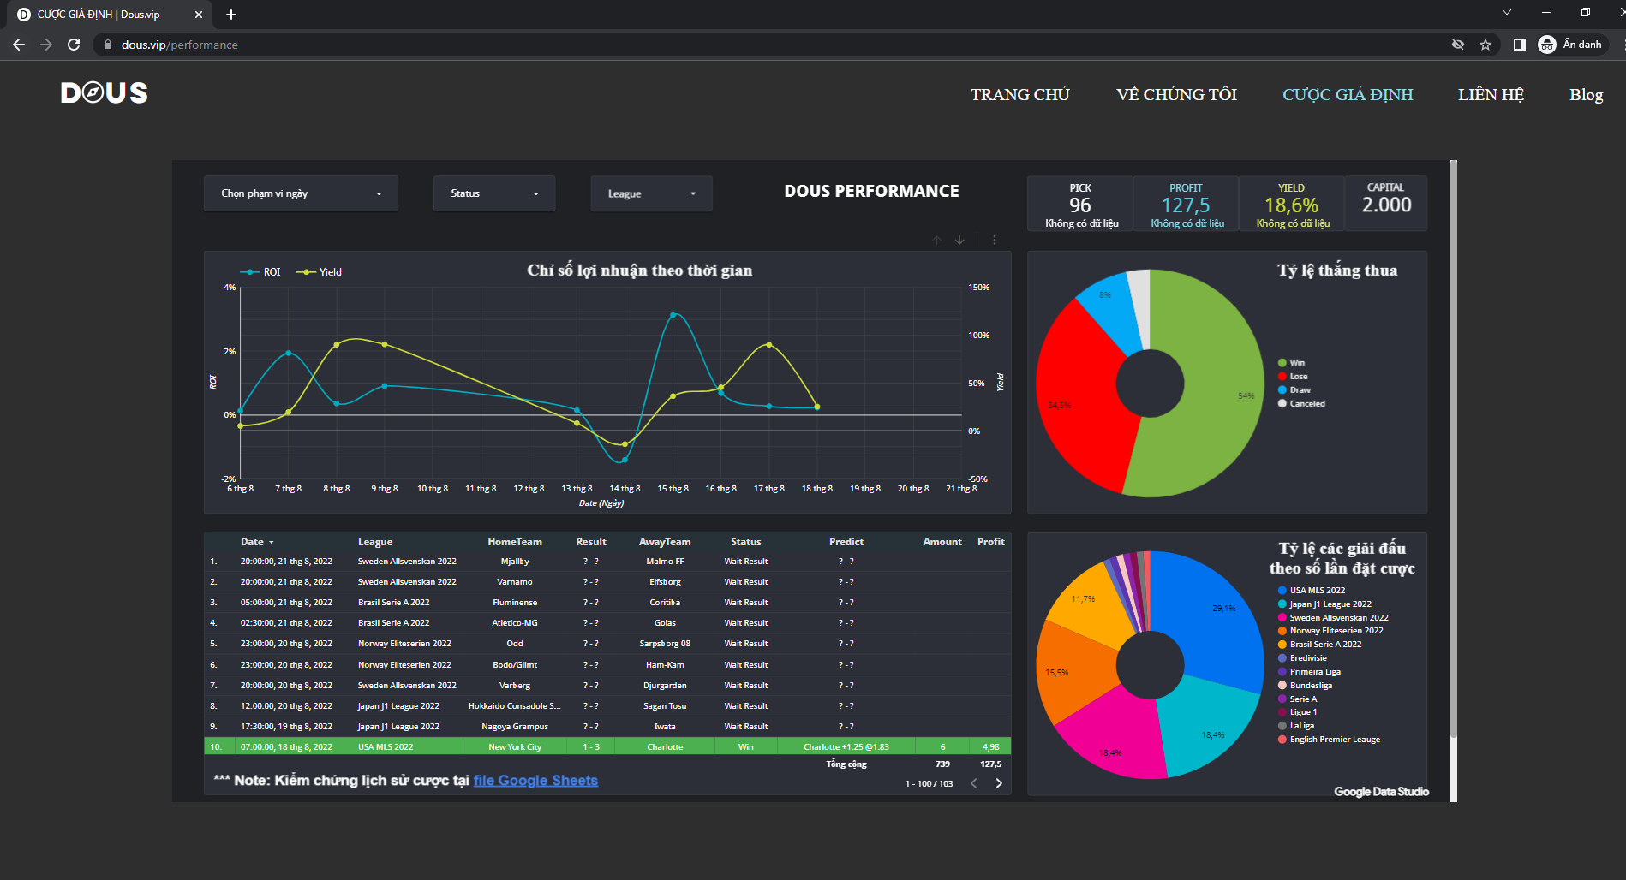Viewport: 1626px width, 880px height.
Task: Bookmark this page with the star icon
Action: pyautogui.click(x=1486, y=45)
